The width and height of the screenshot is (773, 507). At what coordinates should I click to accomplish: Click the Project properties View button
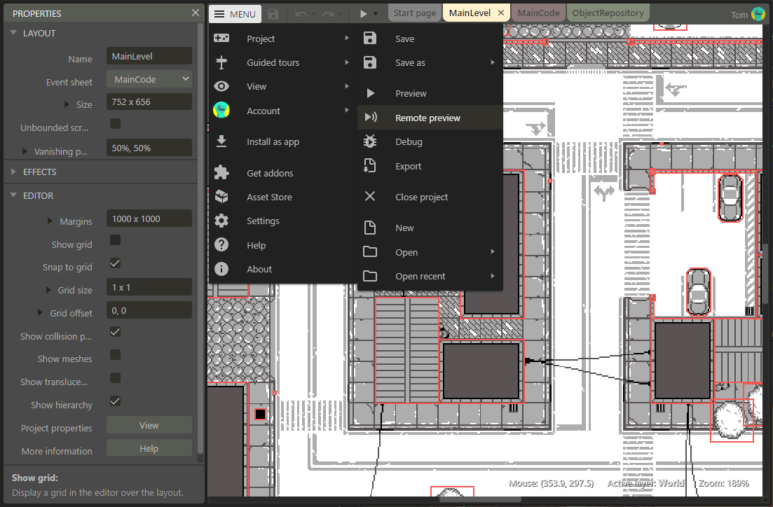click(x=149, y=425)
